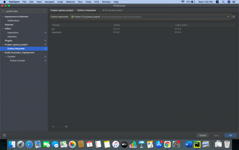Image resolution: width=239 pixels, height=150 pixels.
Task: Open the Tools menu
Action: pos(88,2)
